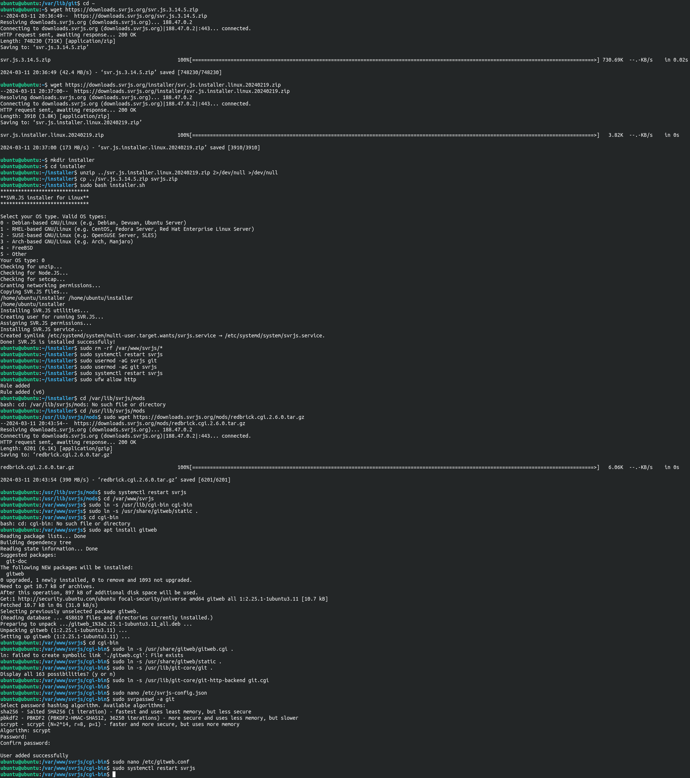Click the '**SVR.JS installer for Linux**' banner text
The width and height of the screenshot is (690, 778).
point(45,198)
